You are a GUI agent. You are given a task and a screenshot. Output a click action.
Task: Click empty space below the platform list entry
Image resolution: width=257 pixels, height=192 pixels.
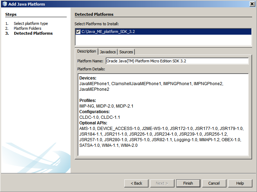pyautogui.click(x=163, y=40)
